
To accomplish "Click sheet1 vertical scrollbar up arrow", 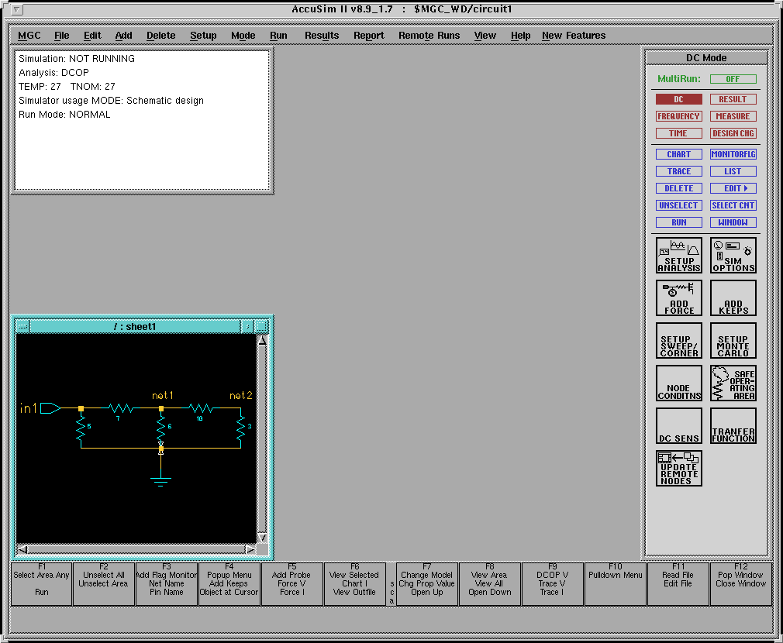I will tap(262, 340).
